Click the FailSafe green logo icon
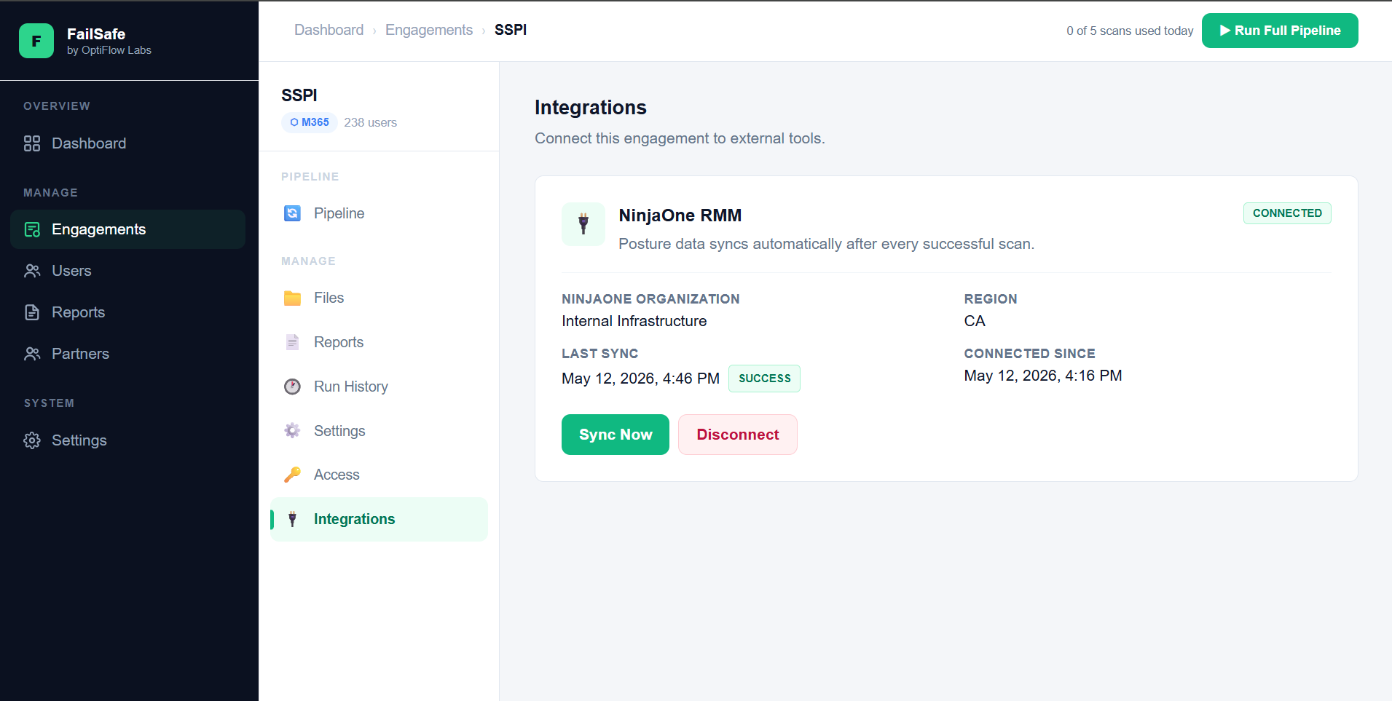The height and width of the screenshot is (701, 1392). pos(36,41)
